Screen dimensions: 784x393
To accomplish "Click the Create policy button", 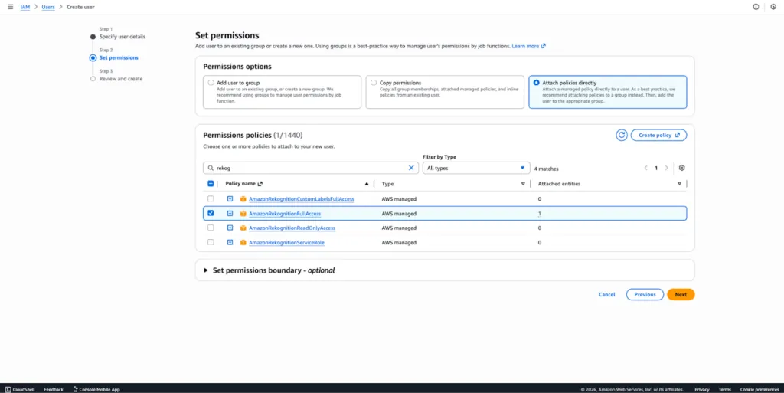I will (658, 135).
